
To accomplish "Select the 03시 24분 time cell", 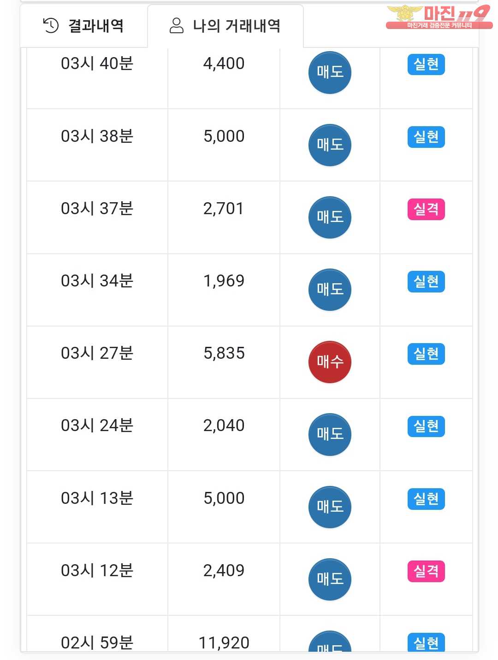I will [97, 434].
